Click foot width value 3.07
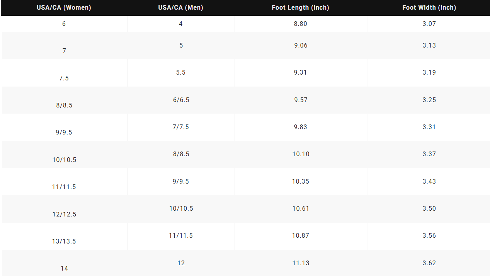This screenshot has height=276, width=490. click(429, 24)
